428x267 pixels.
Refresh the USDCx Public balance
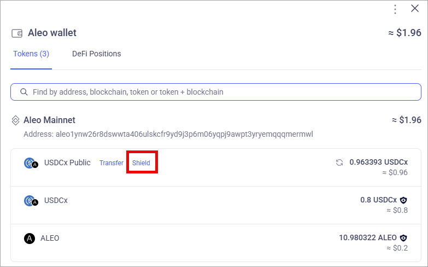coord(339,162)
